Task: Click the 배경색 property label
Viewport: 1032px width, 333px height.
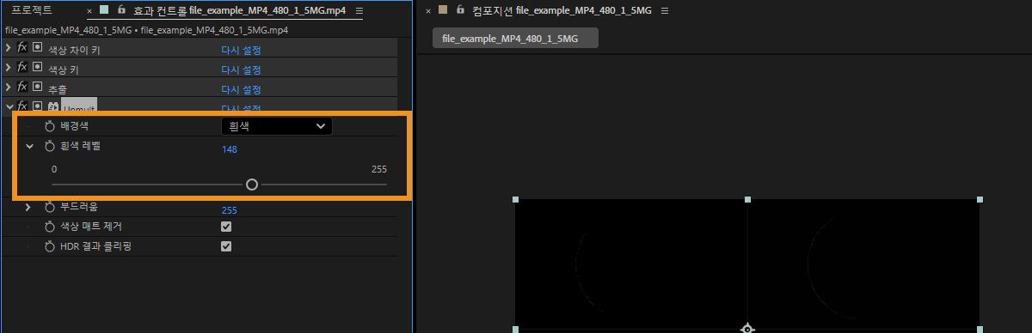Action: (x=75, y=126)
